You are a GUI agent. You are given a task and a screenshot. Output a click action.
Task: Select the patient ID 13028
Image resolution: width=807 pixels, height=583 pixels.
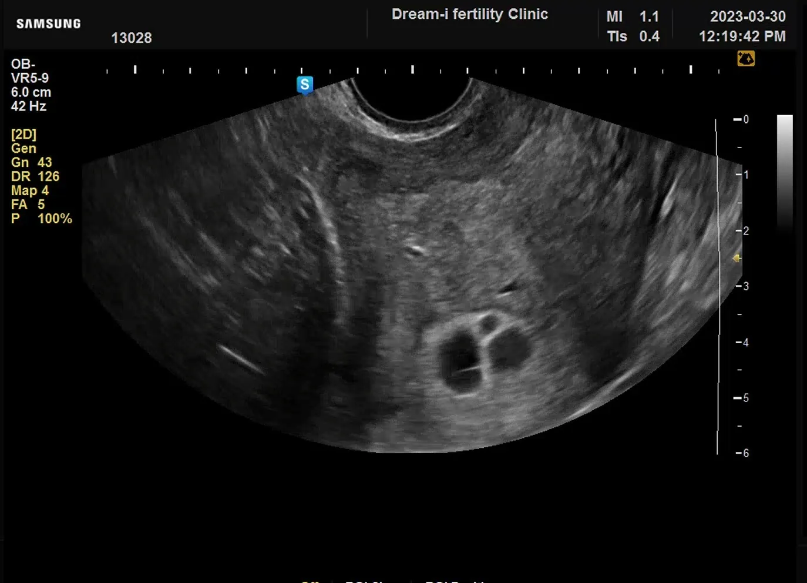click(132, 38)
